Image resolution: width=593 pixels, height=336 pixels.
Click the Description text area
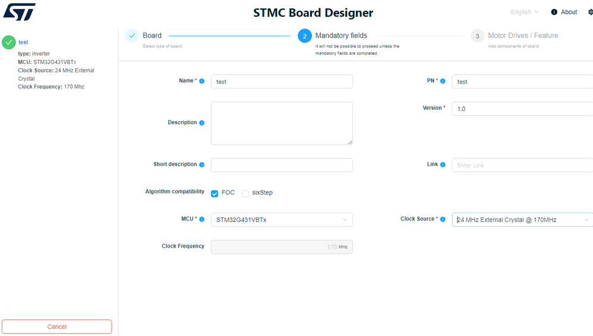pos(282,123)
